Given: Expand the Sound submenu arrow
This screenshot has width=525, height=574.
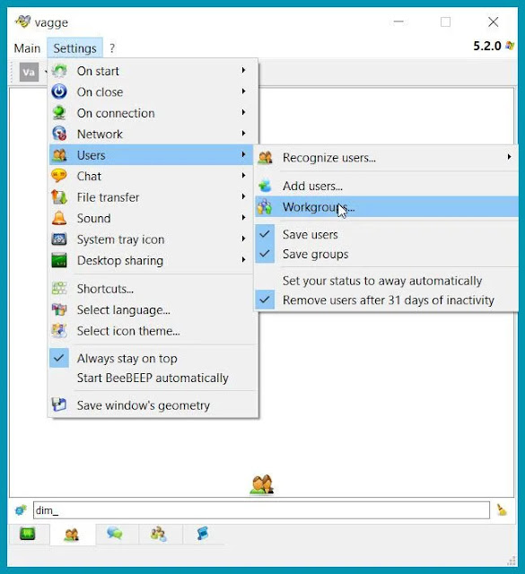Looking at the screenshot, I should (x=243, y=217).
